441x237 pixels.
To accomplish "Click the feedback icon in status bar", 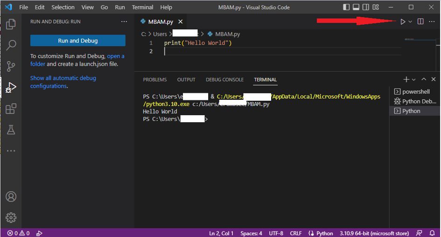I will tap(419, 233).
